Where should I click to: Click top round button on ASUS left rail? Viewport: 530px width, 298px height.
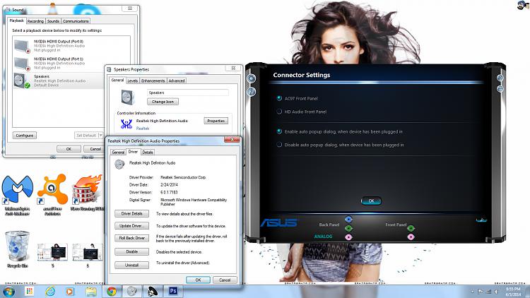[251, 78]
